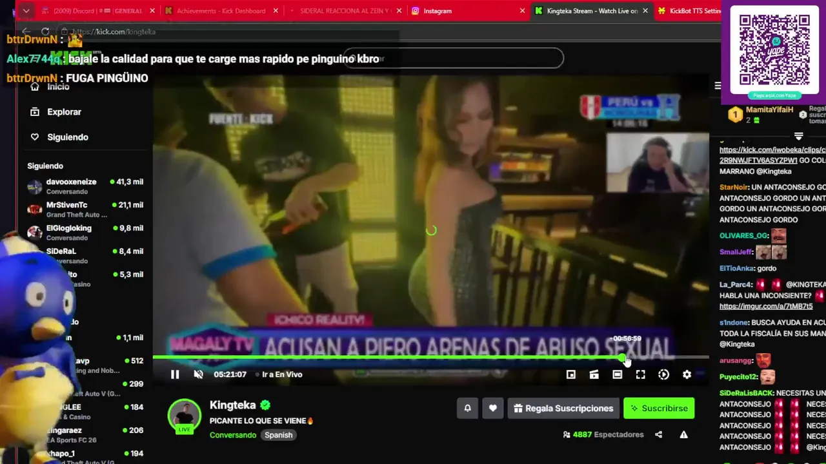Click the streamer webcam inset in video
The width and height of the screenshot is (826, 464).
tap(658, 162)
